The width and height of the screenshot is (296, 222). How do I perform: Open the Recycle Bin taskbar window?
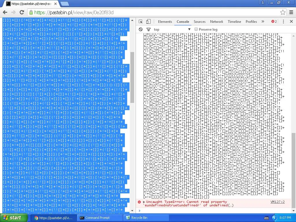(x=146, y=218)
